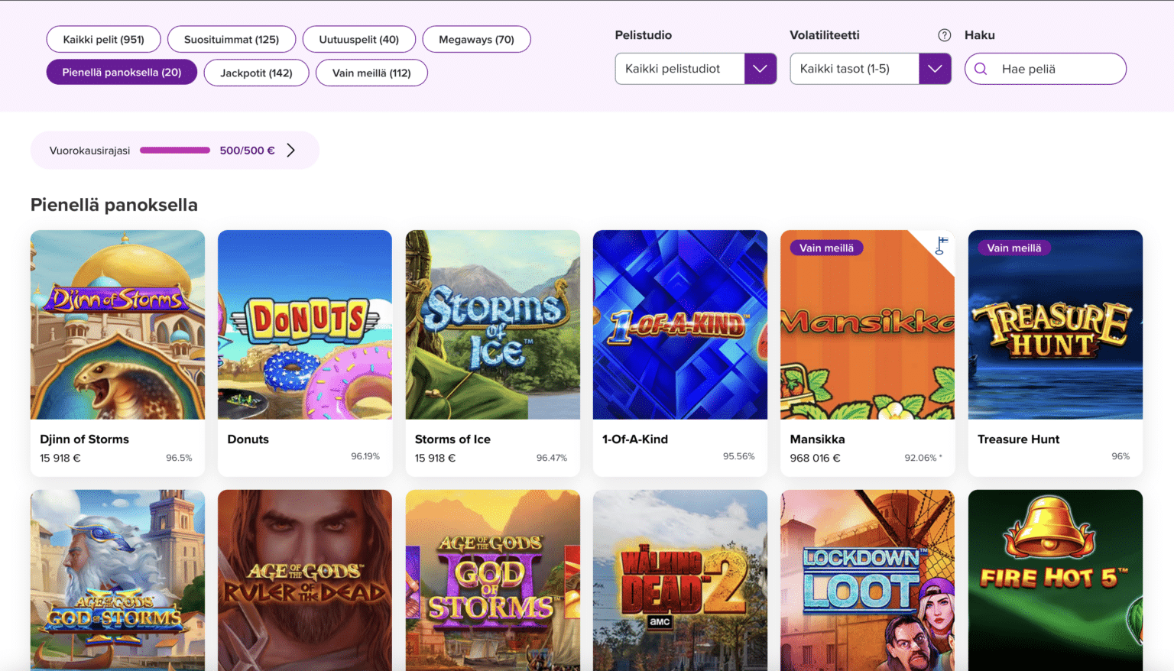Launch the Treasure Hunt thumbnail

coord(1056,325)
